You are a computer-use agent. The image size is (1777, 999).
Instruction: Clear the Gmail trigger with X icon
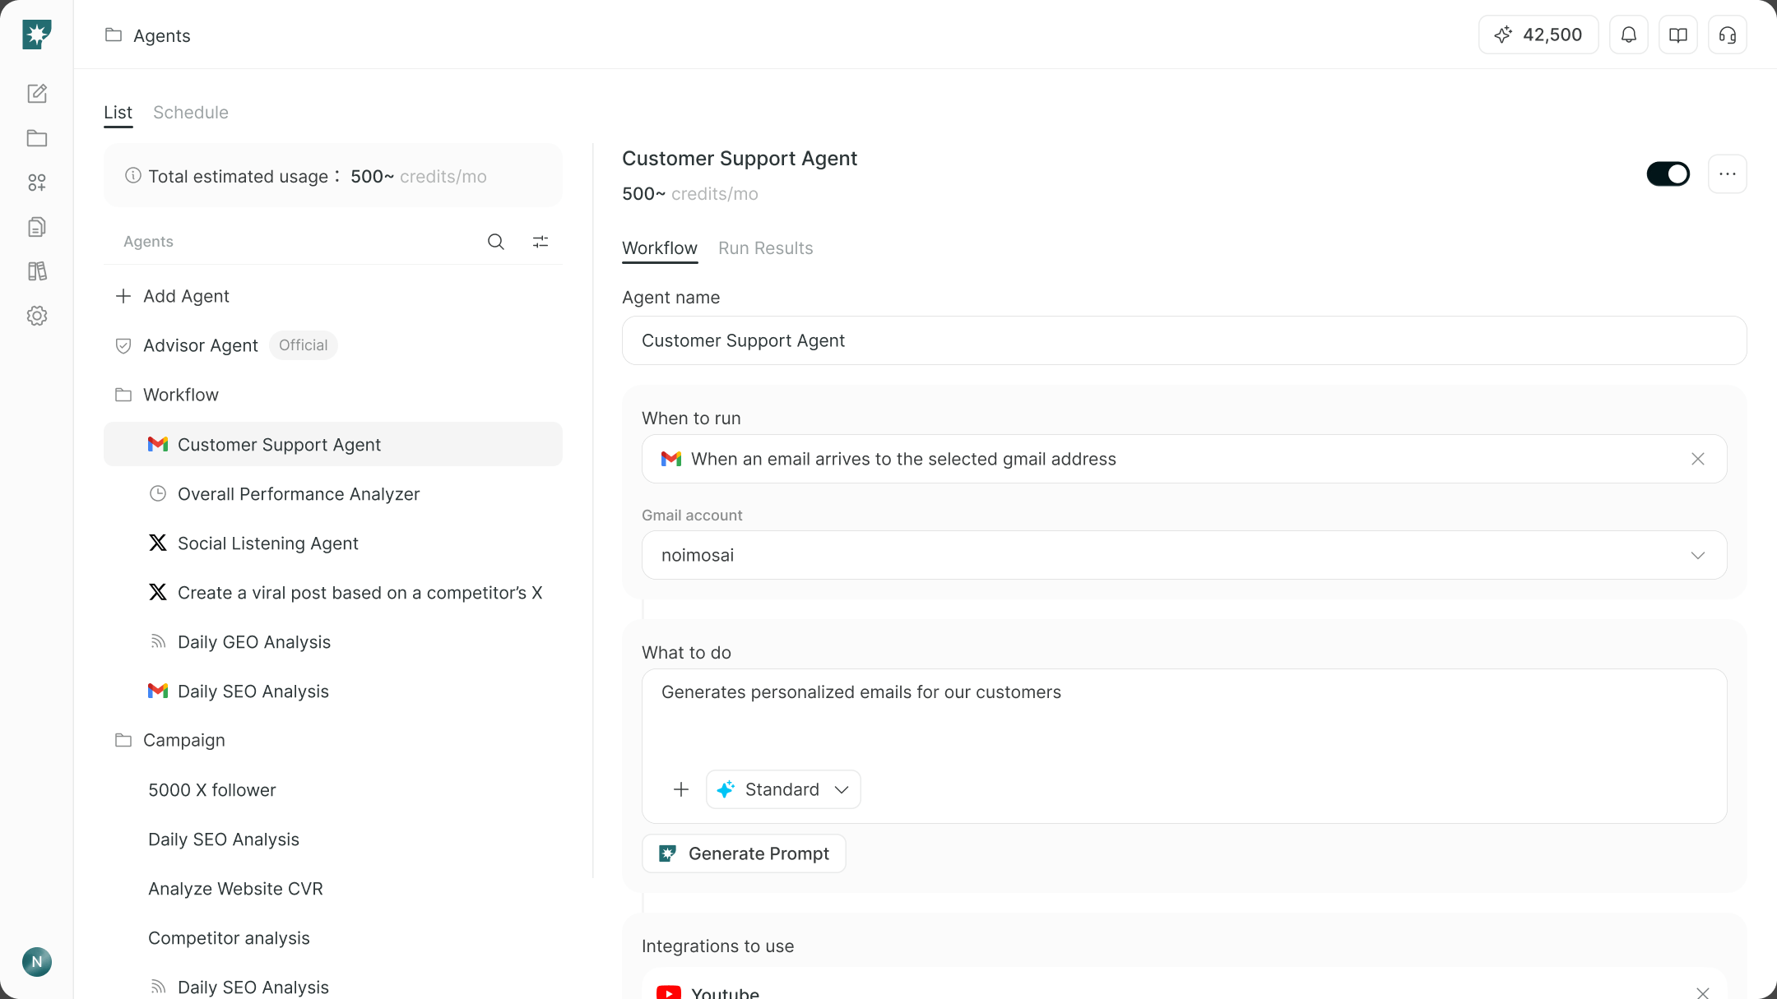click(x=1698, y=459)
